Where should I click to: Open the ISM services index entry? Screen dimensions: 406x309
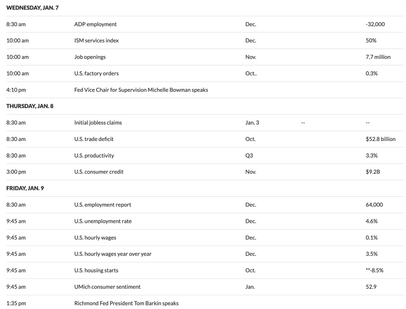tap(97, 41)
